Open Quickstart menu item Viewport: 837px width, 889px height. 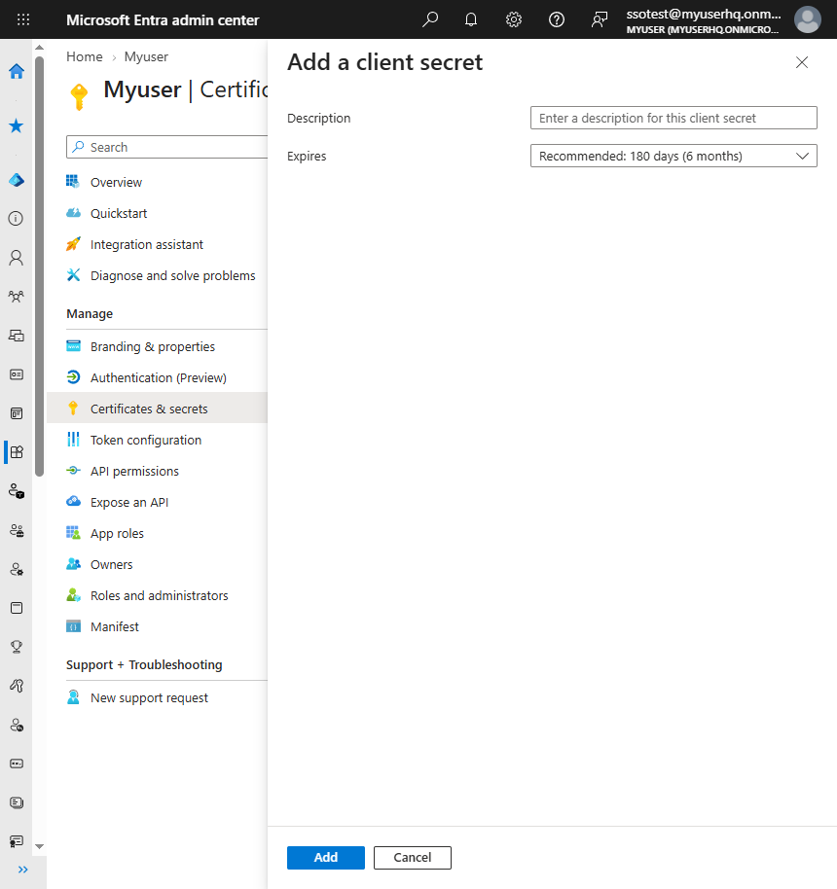tap(119, 214)
